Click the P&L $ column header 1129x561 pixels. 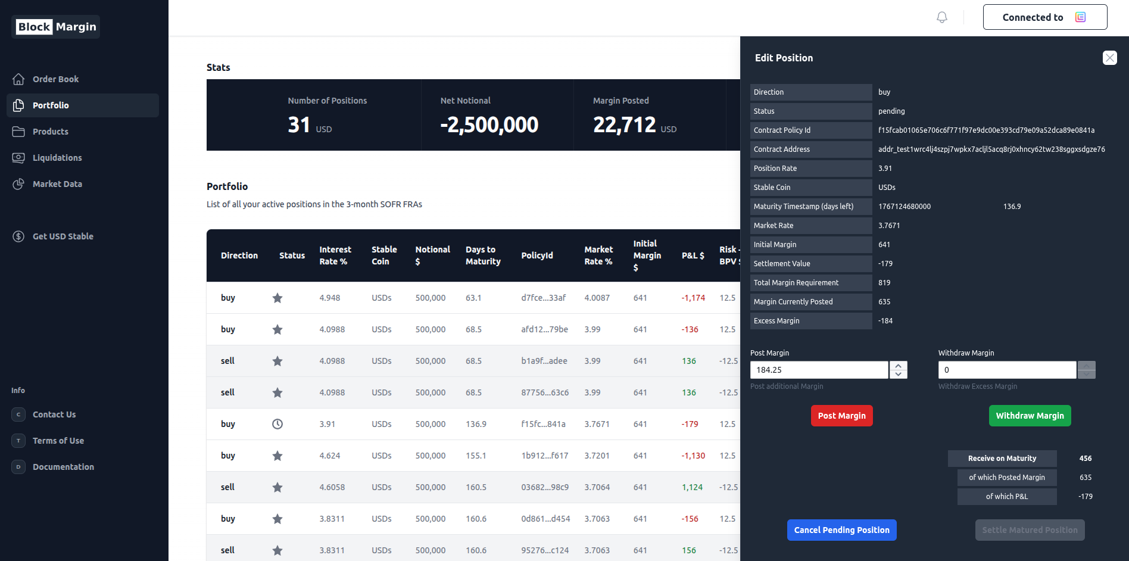693,255
